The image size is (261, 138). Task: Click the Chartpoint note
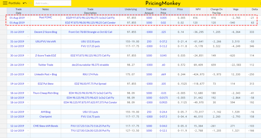46,117
